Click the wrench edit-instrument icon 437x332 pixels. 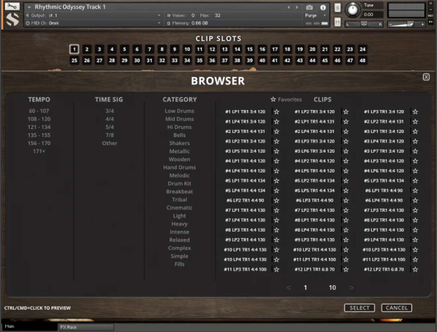(x=12, y=7)
